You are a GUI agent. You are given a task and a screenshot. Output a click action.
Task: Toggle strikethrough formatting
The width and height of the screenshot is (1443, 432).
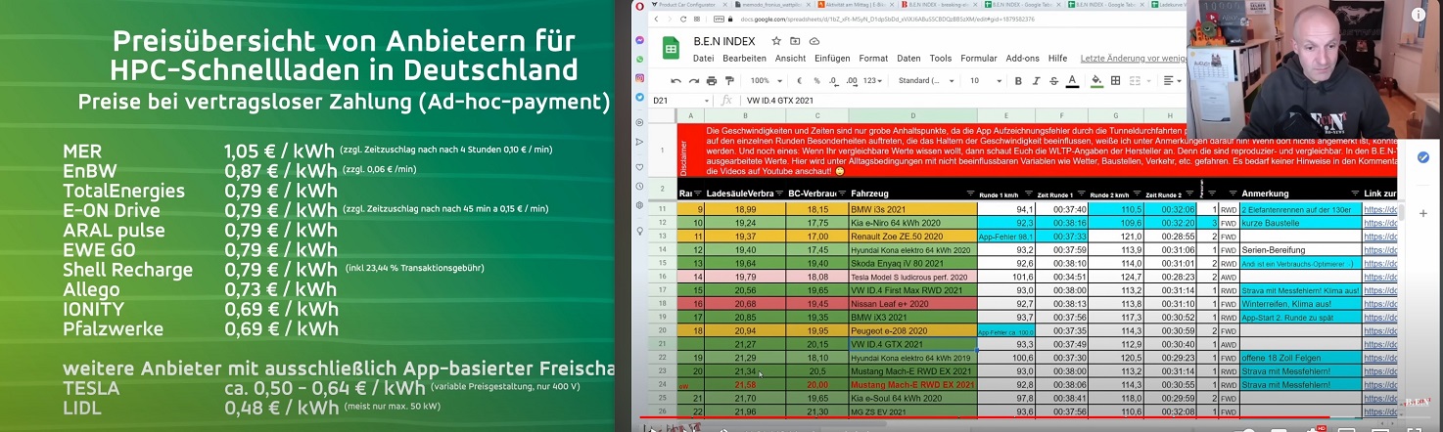pos(1053,81)
